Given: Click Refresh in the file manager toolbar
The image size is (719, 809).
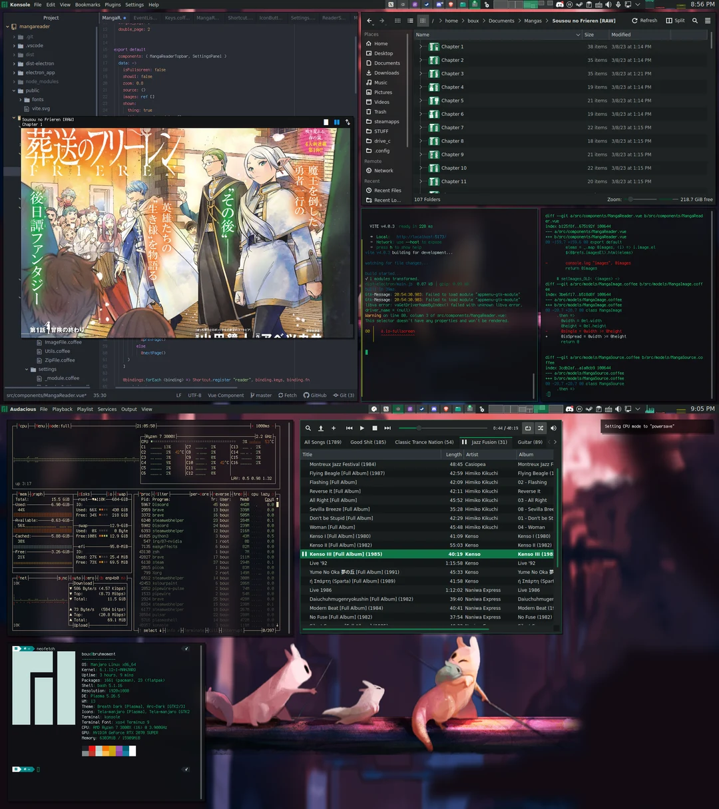Looking at the screenshot, I should 643,21.
